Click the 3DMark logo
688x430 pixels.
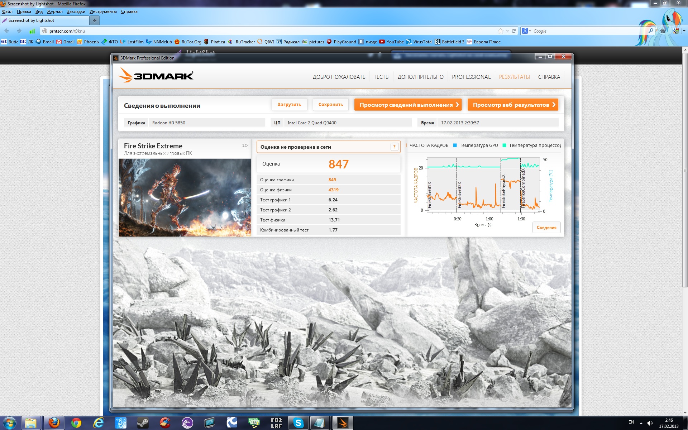(x=156, y=75)
